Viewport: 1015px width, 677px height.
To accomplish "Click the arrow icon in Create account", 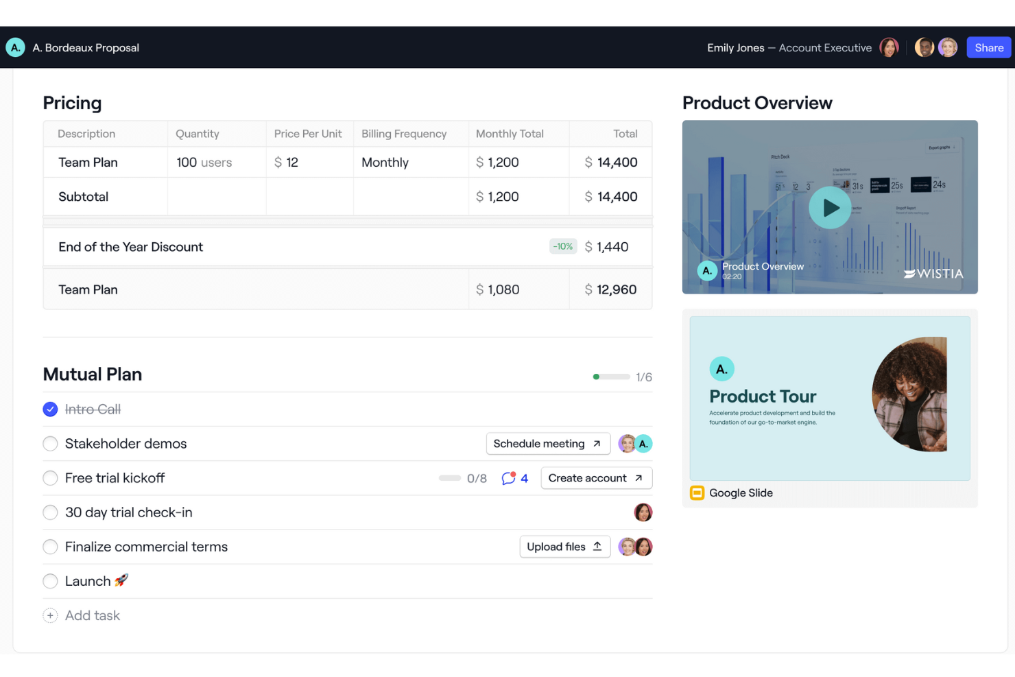I will click(x=638, y=477).
